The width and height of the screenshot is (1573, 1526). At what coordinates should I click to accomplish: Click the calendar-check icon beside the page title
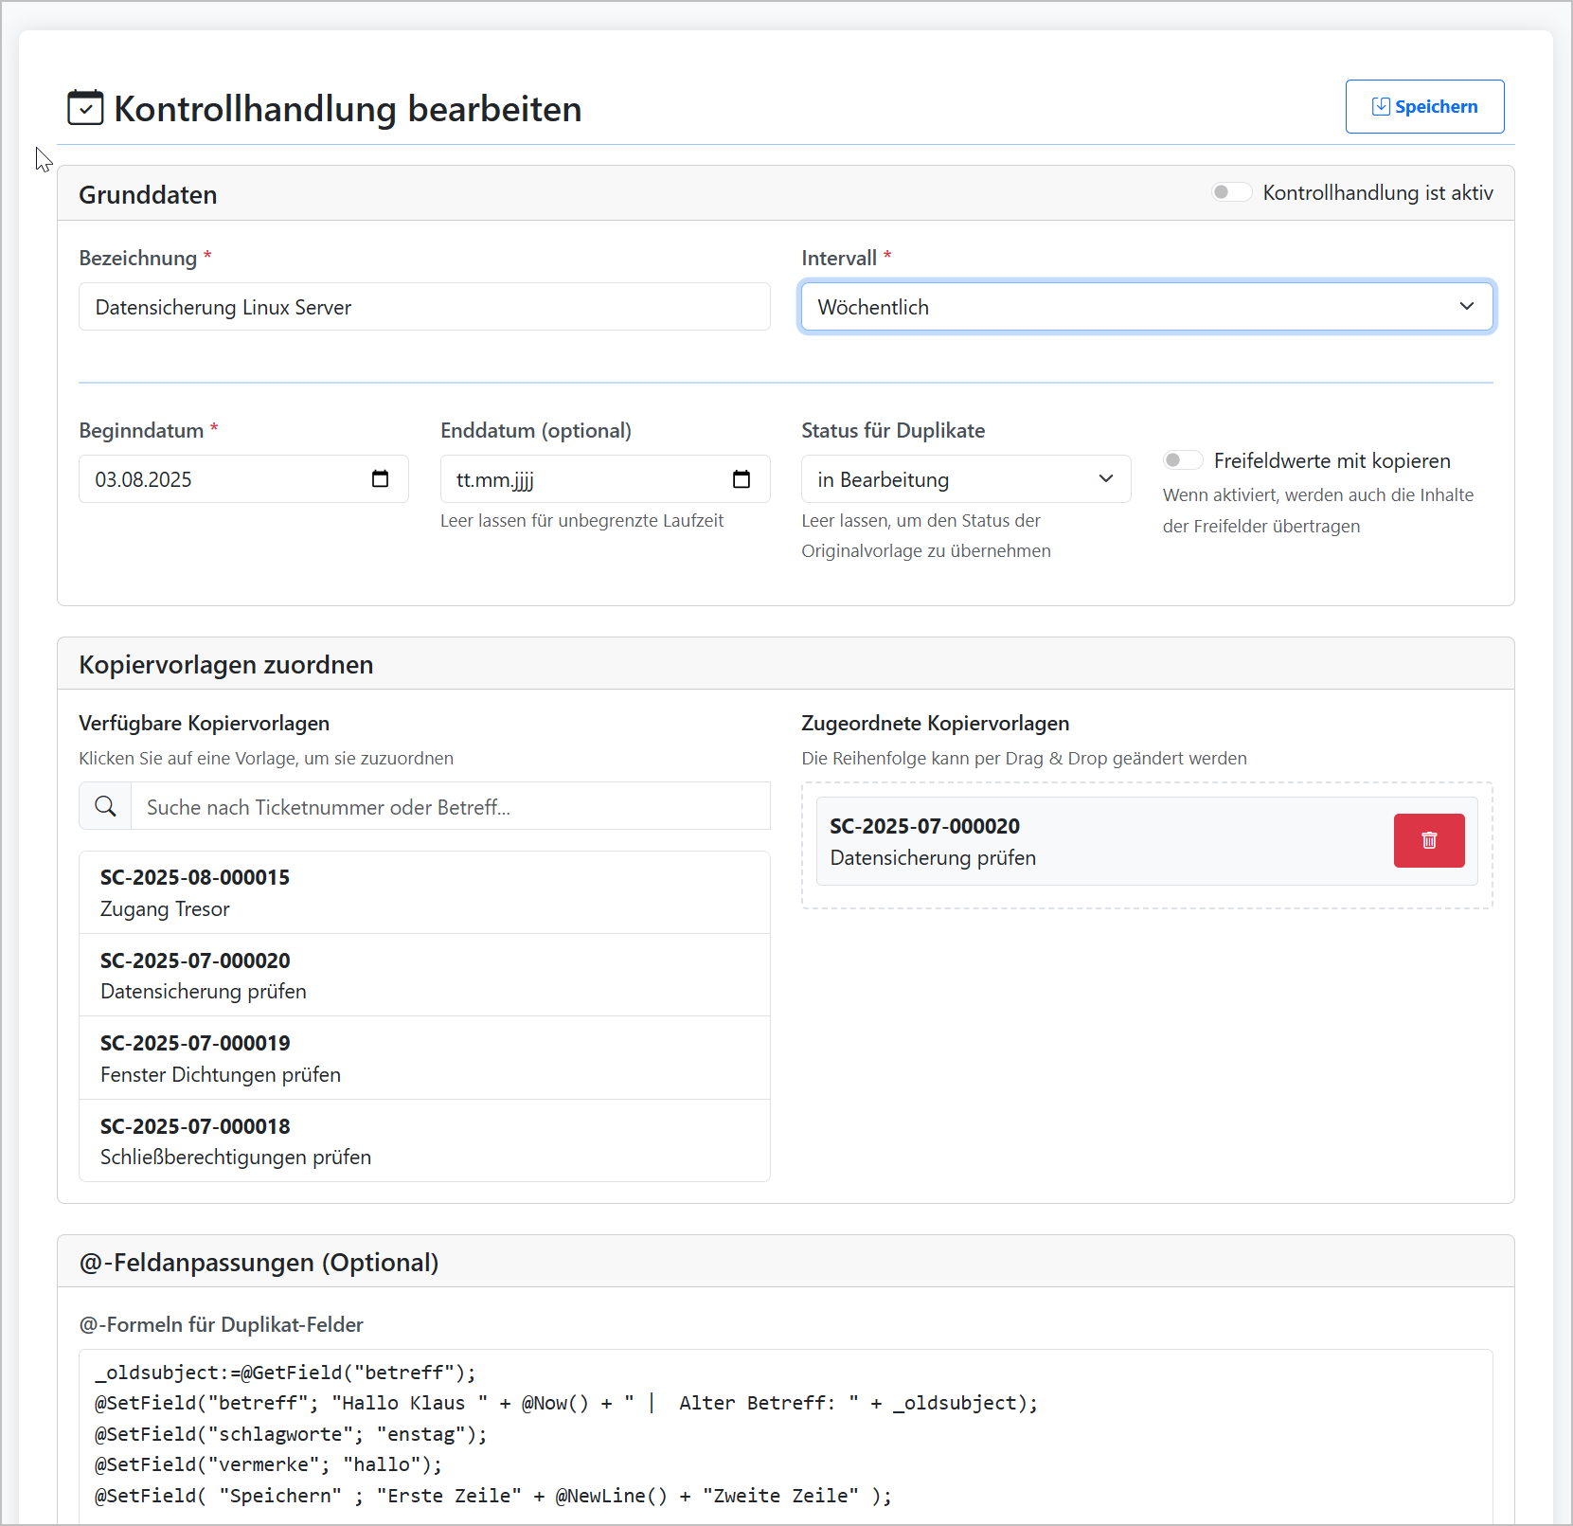(85, 108)
